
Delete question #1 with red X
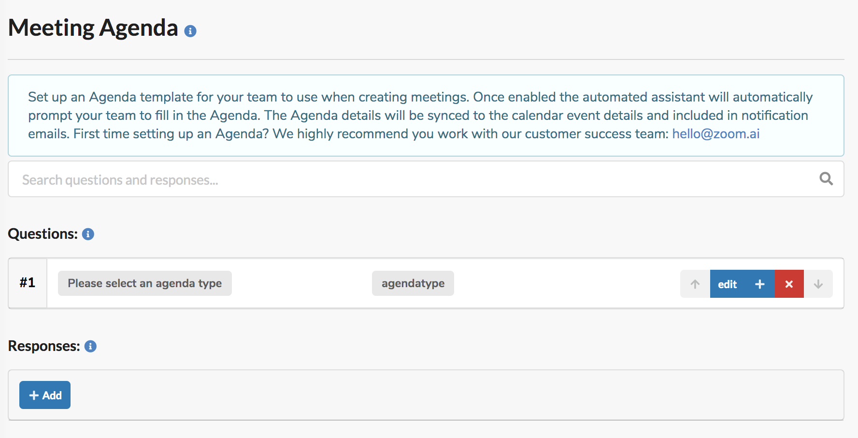pos(789,284)
